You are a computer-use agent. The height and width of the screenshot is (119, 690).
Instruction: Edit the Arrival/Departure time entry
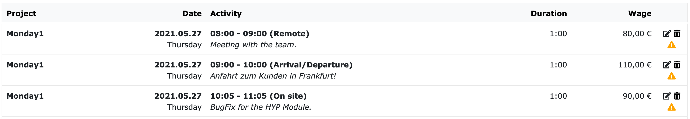666,65
